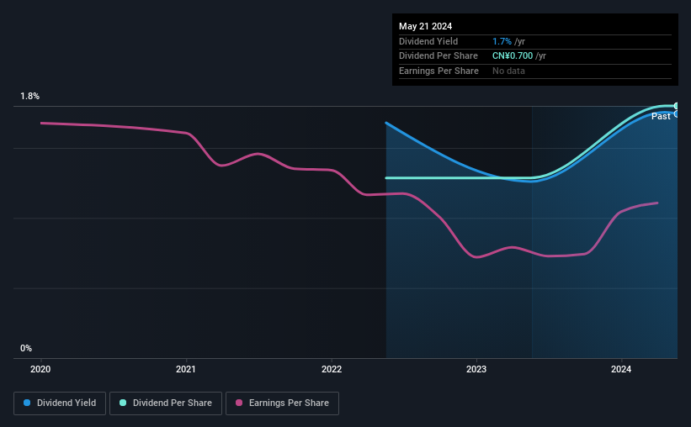Viewport: 691px width, 427px height.
Task: Click the pink Earnings Per Share legend dot
Action: pyautogui.click(x=239, y=403)
